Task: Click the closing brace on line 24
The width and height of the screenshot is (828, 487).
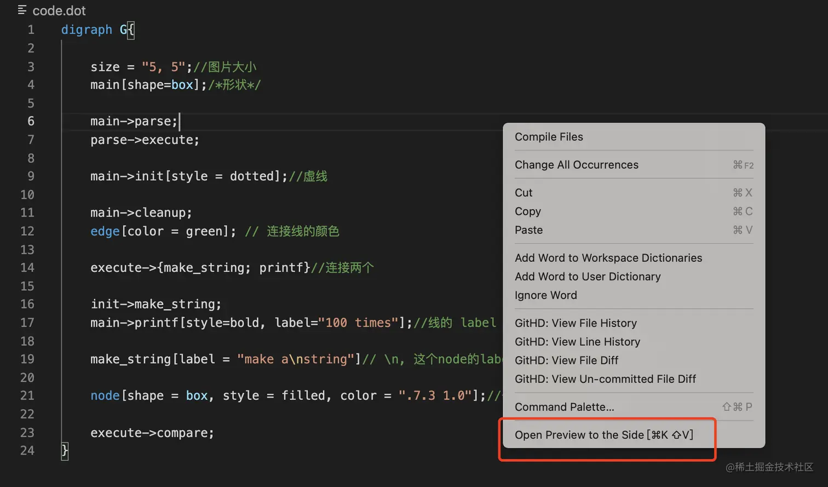Action: click(65, 451)
